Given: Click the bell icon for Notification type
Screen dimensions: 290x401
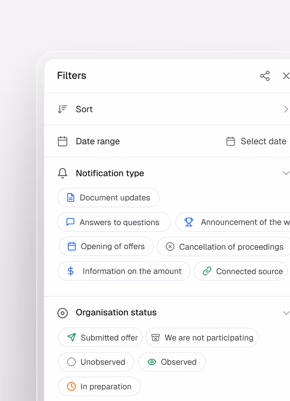Looking at the screenshot, I should point(62,173).
